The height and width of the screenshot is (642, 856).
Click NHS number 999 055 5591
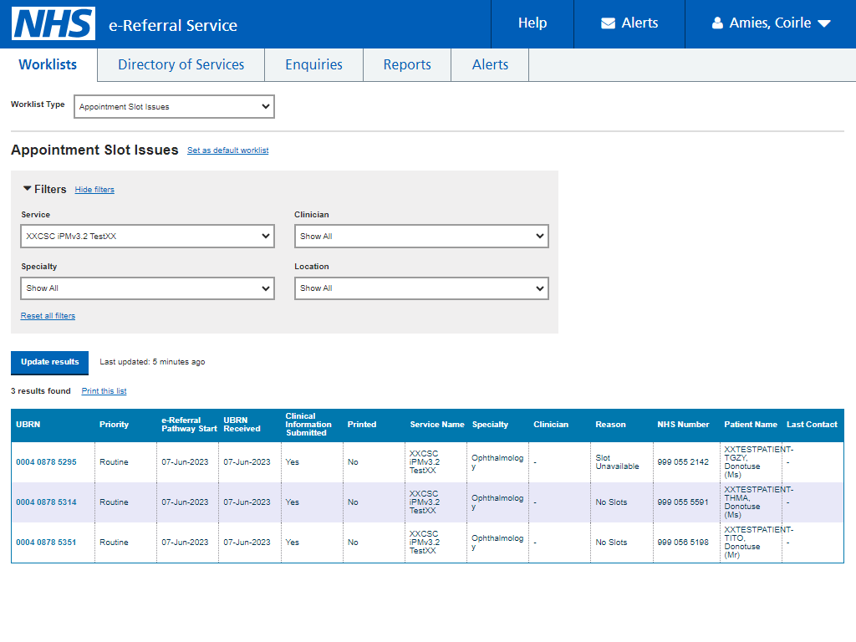point(683,502)
